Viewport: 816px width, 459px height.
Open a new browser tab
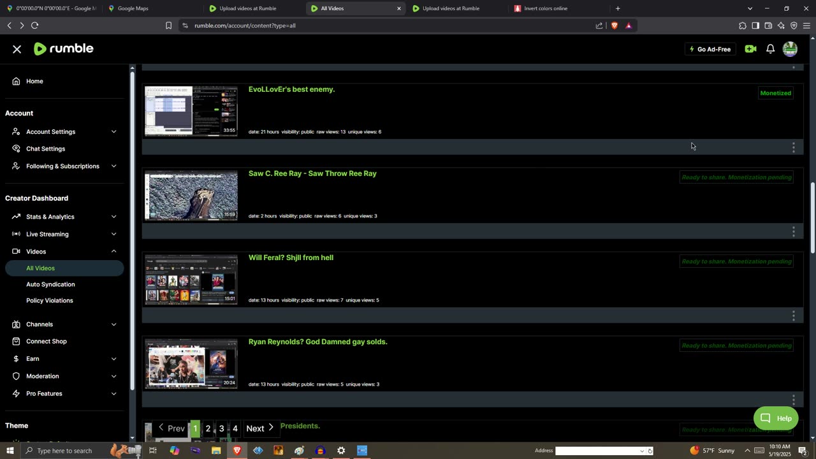coord(617,8)
